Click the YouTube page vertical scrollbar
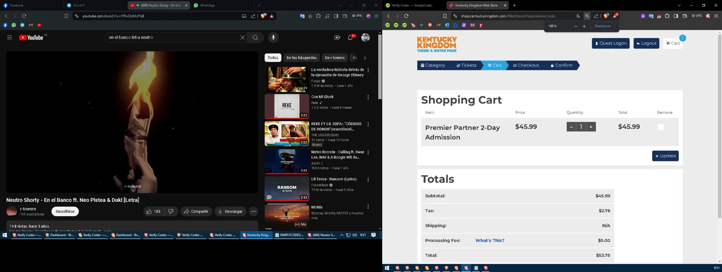This screenshot has width=722, height=272. pos(380,67)
